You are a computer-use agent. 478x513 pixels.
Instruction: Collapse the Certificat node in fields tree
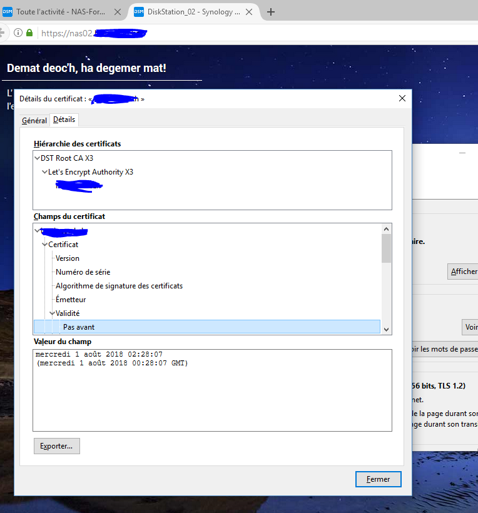coord(44,245)
